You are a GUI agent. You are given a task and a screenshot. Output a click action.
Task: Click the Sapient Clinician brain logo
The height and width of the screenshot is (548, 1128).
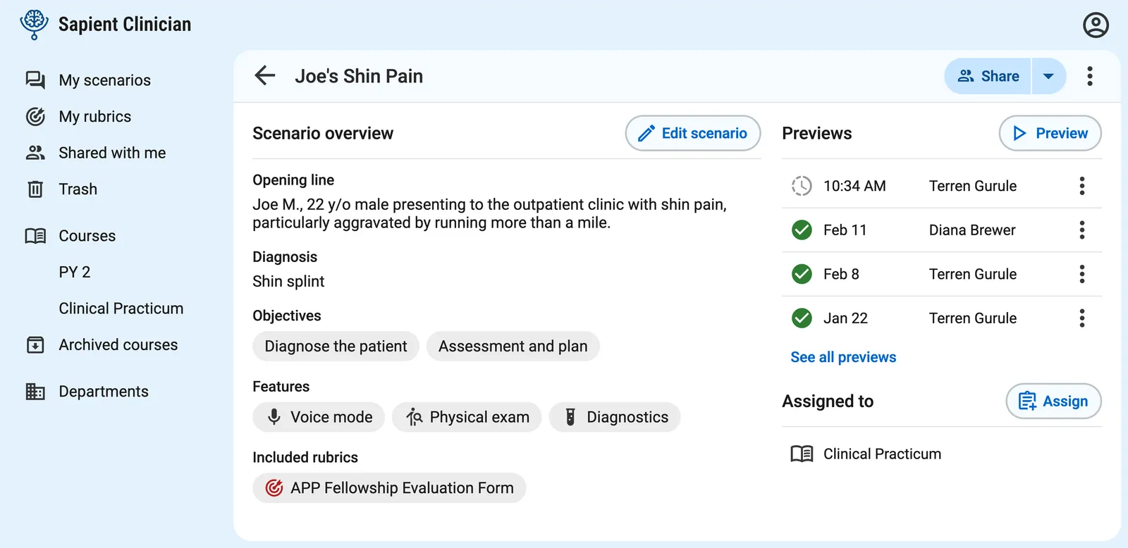pos(33,23)
